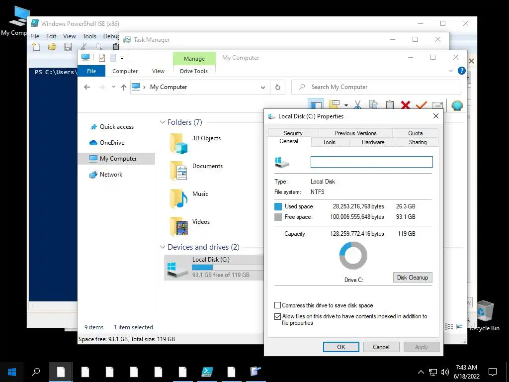The width and height of the screenshot is (509, 382).
Task: Click Save floppy icon in PowerShell ISE toolbar
Action: [x=68, y=47]
